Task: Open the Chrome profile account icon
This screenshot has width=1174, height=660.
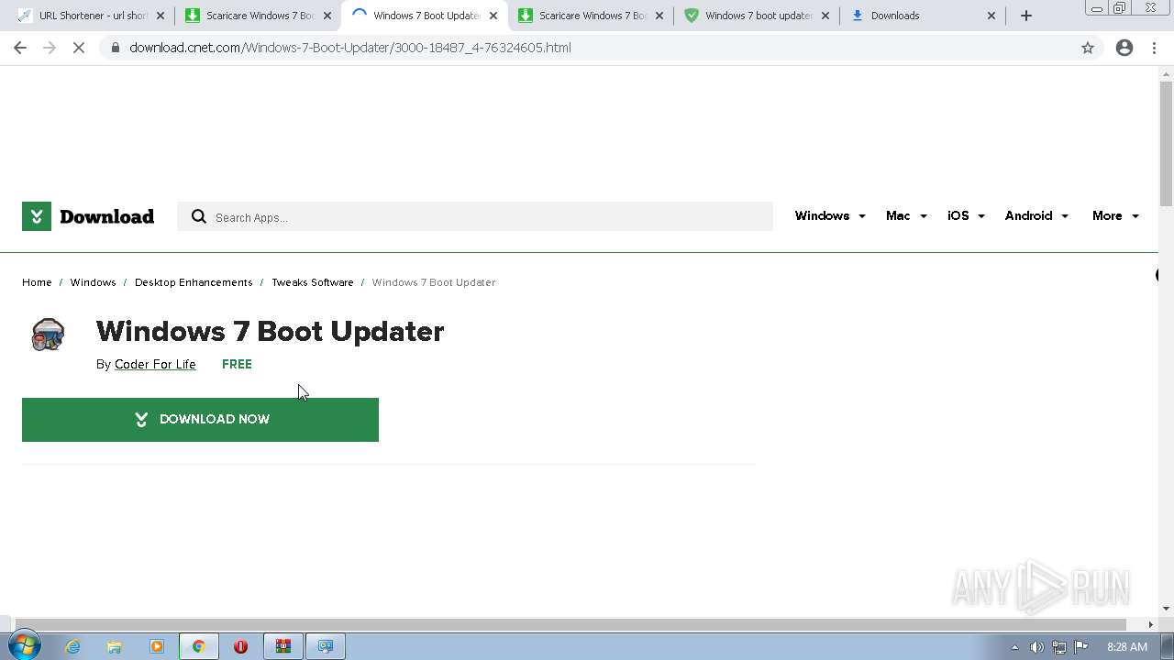Action: point(1124,48)
